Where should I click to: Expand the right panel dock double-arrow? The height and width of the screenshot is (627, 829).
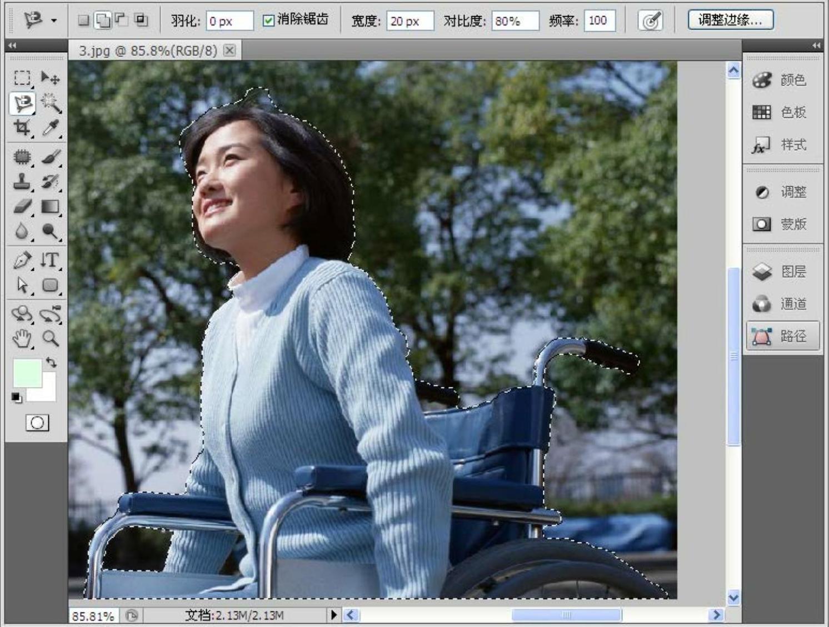[816, 46]
